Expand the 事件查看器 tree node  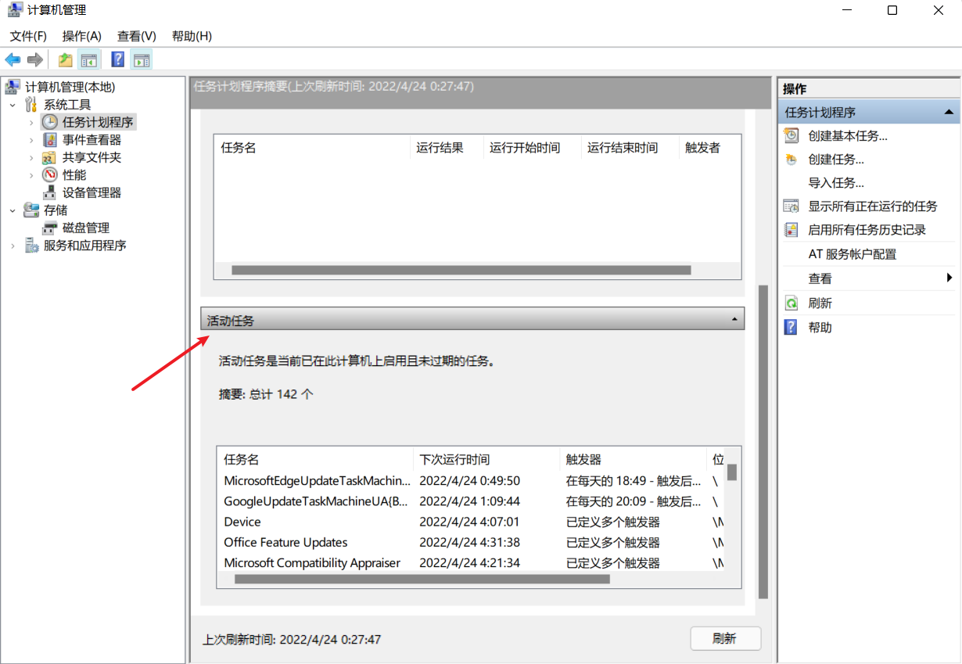31,140
